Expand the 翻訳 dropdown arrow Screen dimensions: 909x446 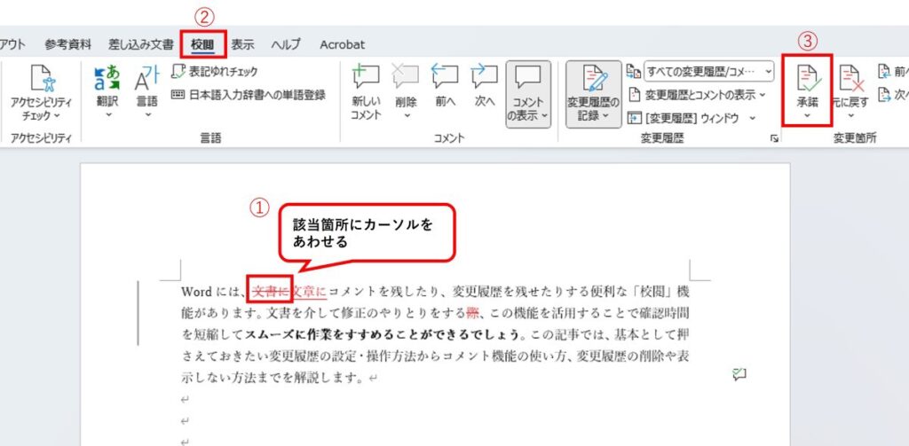pos(107,114)
